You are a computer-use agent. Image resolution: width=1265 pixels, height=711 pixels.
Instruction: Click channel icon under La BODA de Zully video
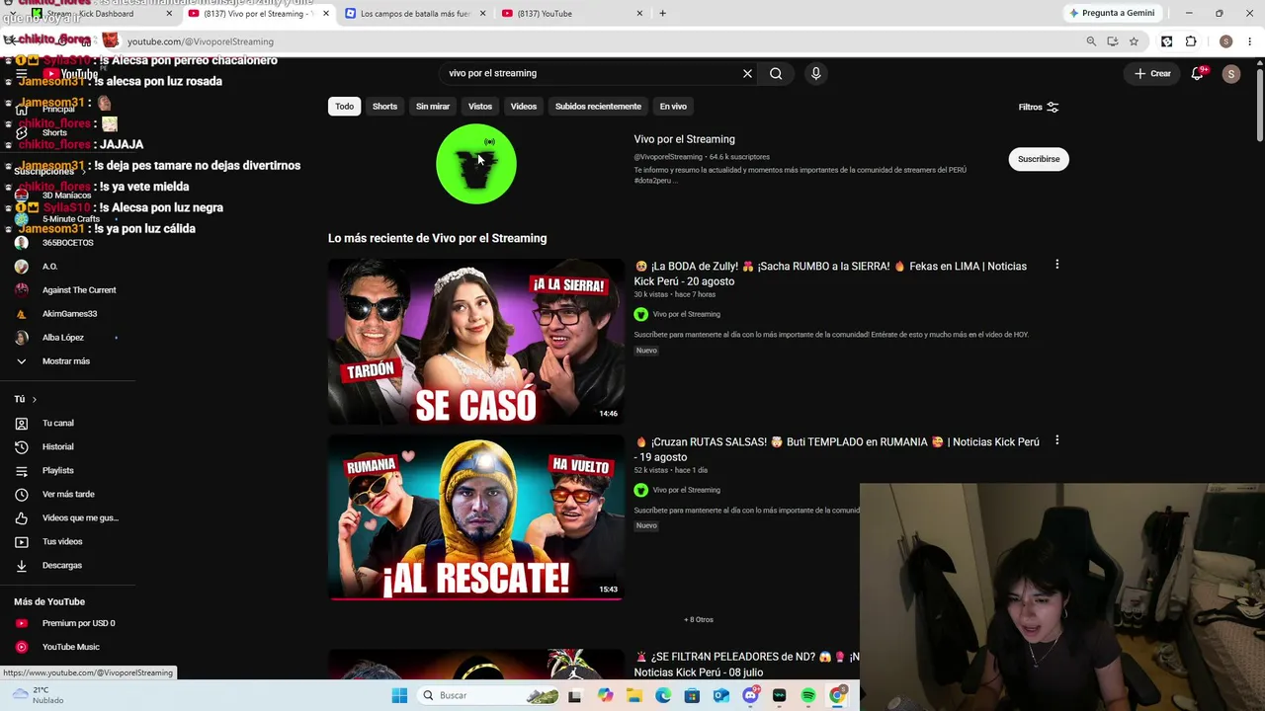(640, 314)
